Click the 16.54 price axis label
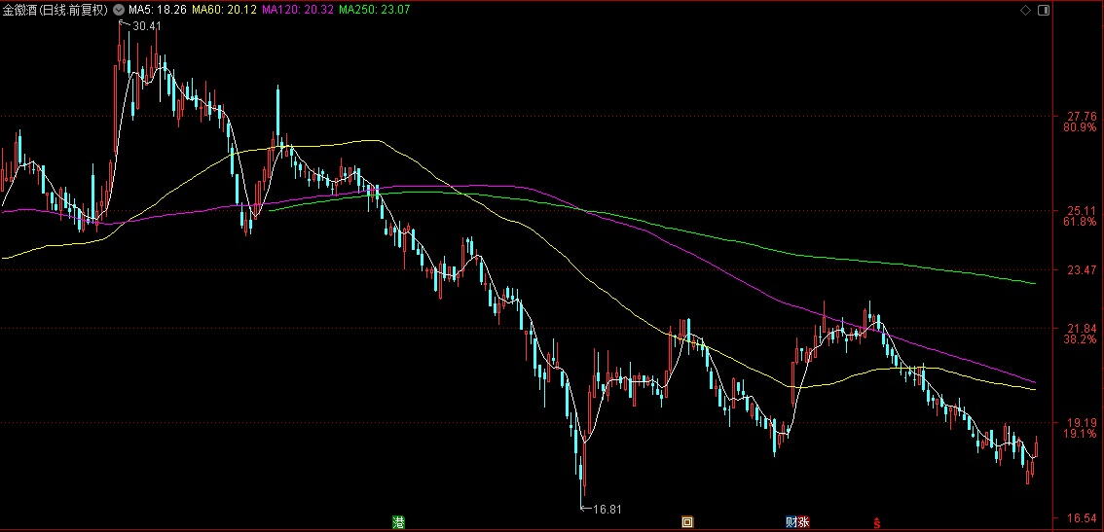The height and width of the screenshot is (532, 1104). [1083, 519]
